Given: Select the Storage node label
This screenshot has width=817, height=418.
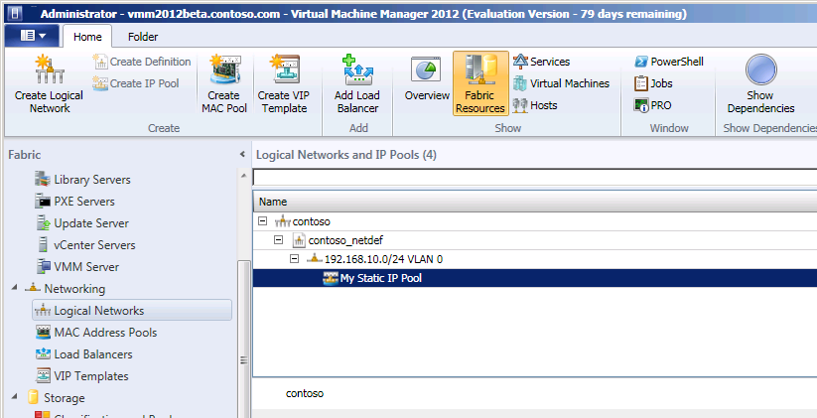Looking at the screenshot, I should pyautogui.click(x=64, y=398).
